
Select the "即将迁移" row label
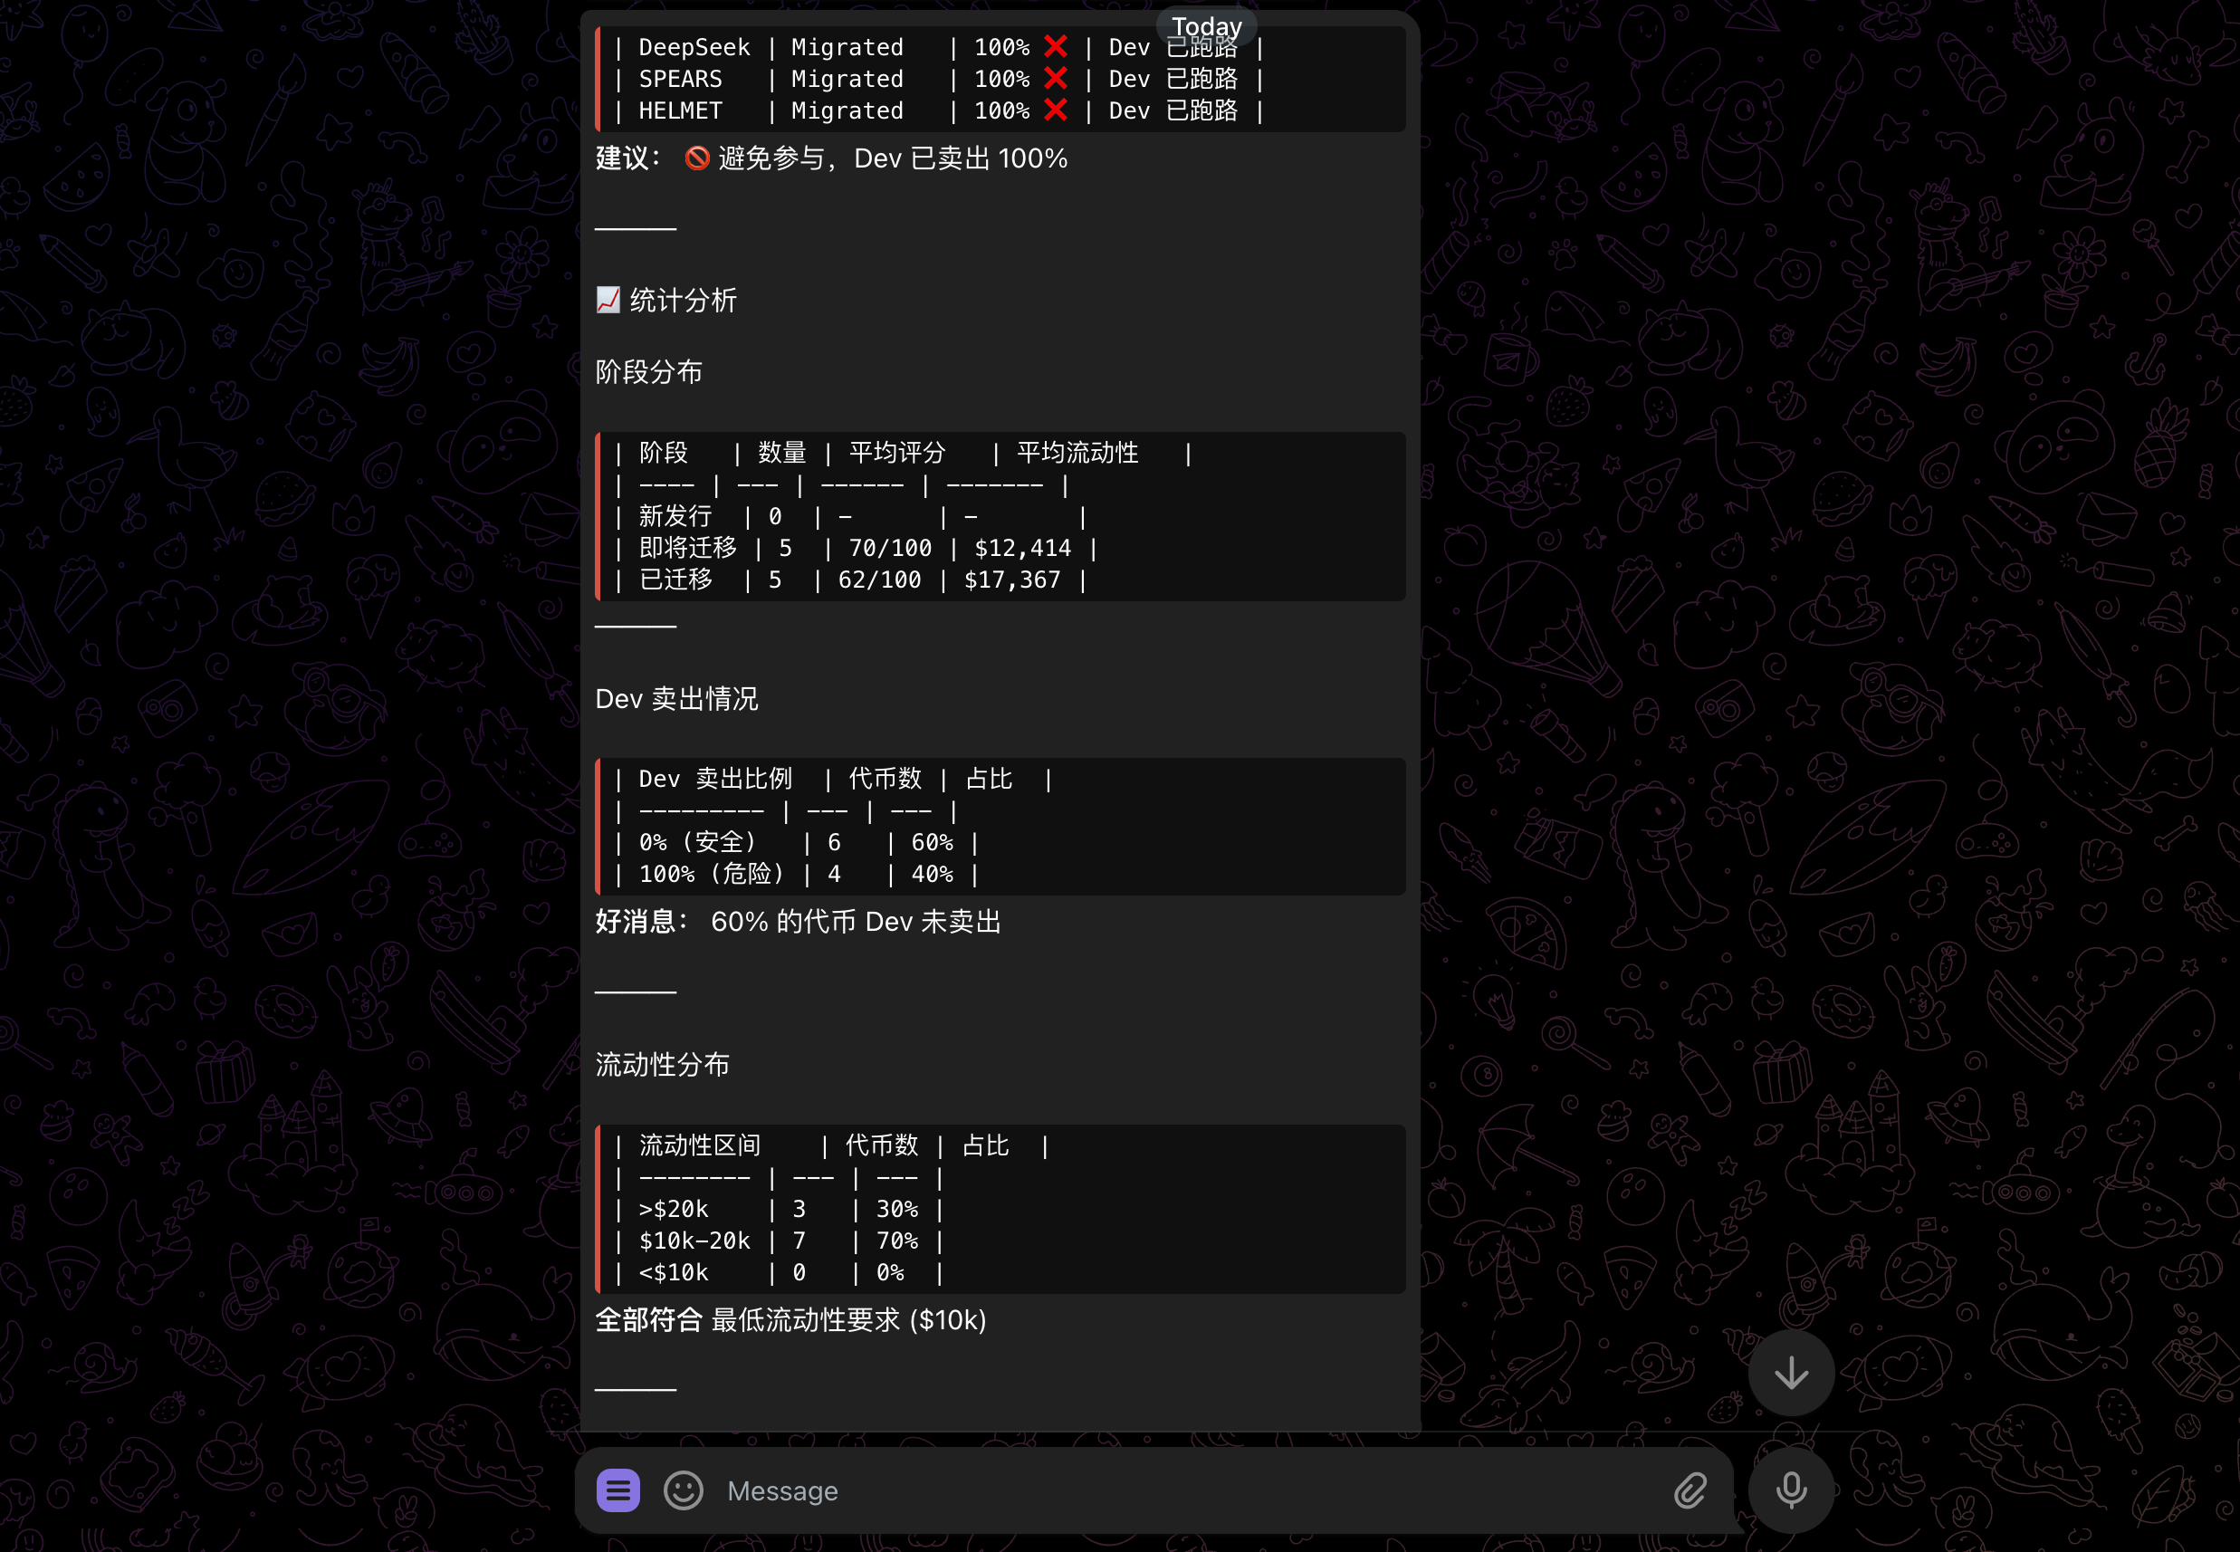(x=687, y=549)
